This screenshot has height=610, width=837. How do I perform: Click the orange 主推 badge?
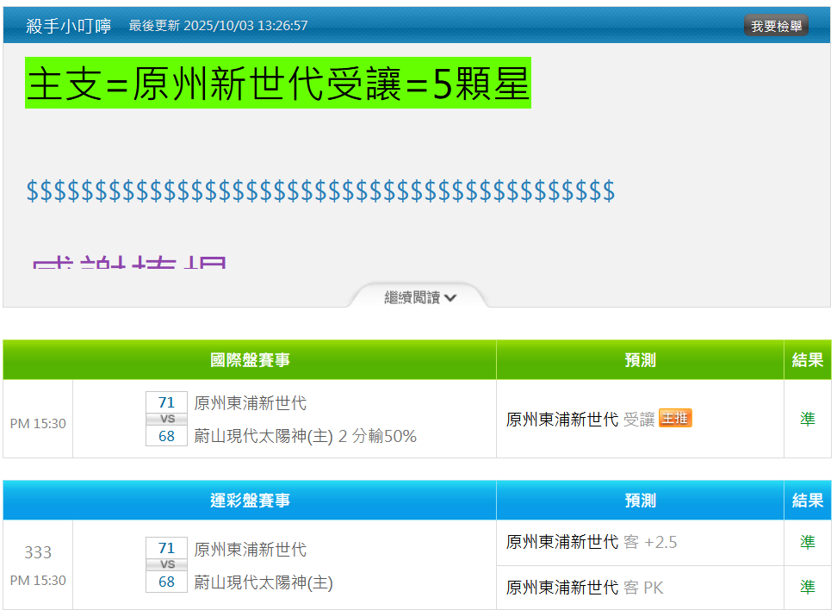[675, 419]
